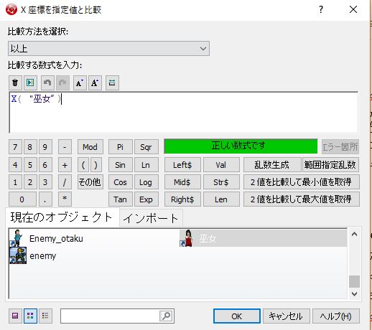Insert the division slash operator

click(65, 182)
